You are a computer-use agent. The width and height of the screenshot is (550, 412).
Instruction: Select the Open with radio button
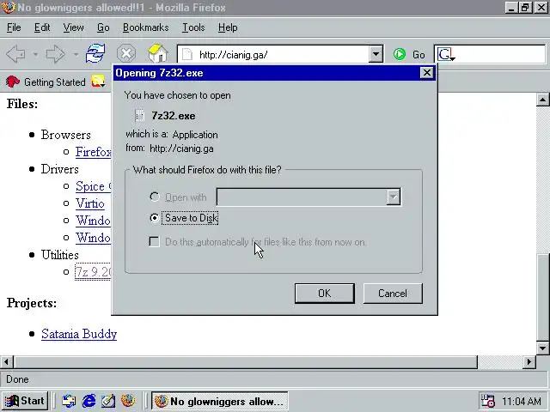pyautogui.click(x=155, y=197)
